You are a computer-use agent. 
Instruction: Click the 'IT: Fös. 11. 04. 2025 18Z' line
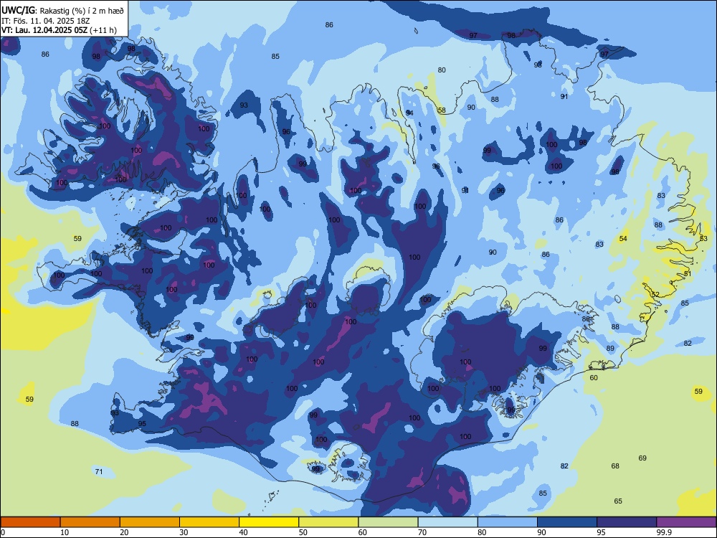tap(46, 21)
